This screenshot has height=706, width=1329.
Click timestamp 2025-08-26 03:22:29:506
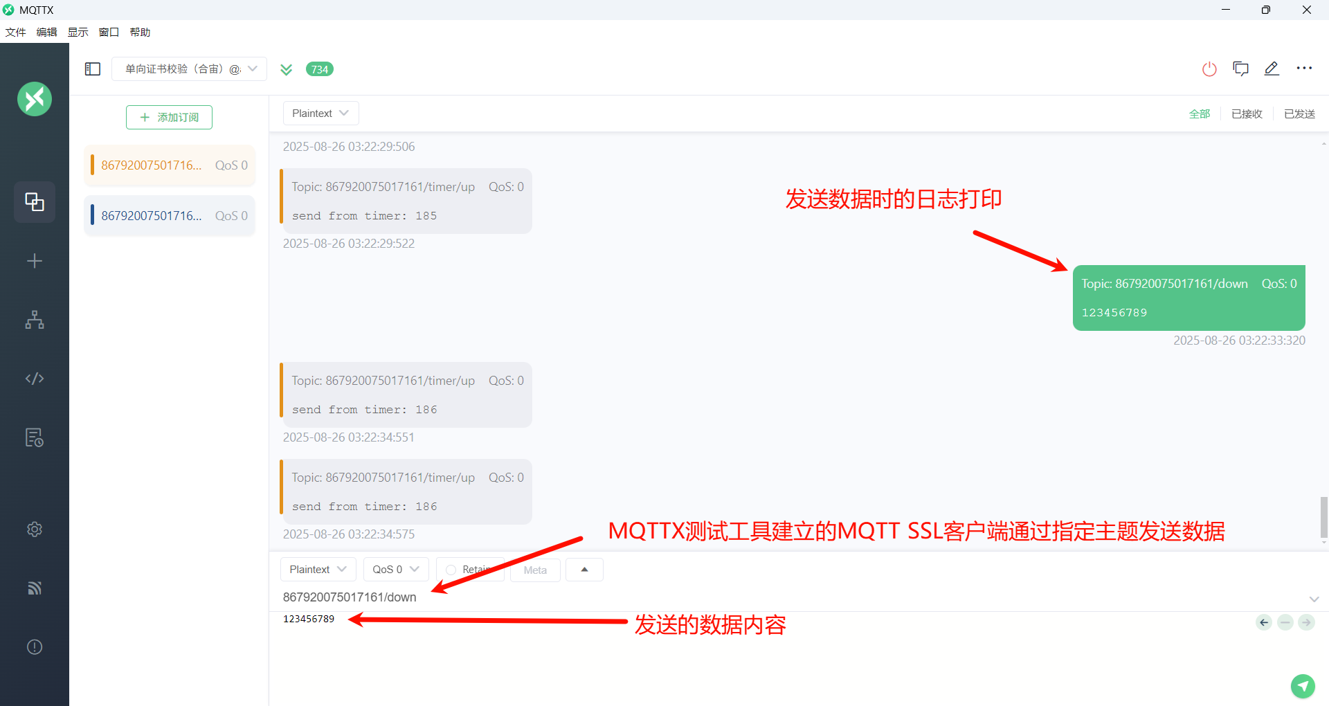coord(348,147)
